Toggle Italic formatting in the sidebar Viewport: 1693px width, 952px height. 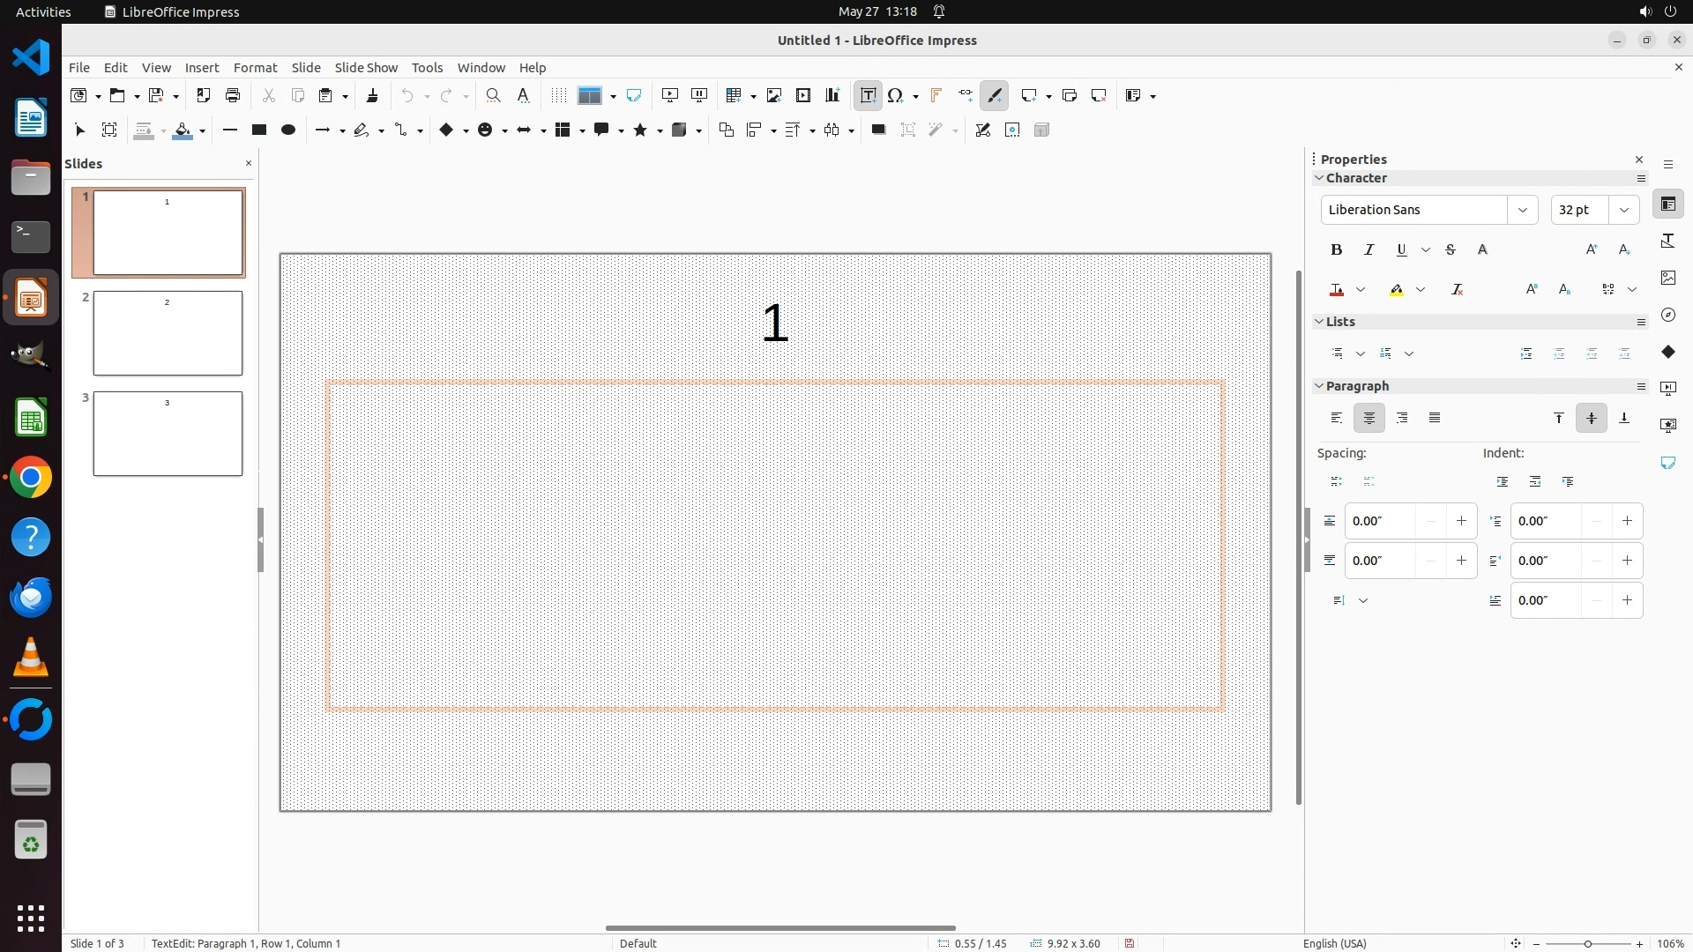coord(1369,250)
